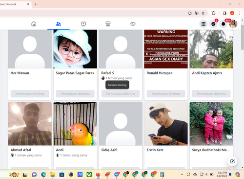Click the page vertical scrollbar thumb
The height and width of the screenshot is (179, 244).
pos(243,37)
